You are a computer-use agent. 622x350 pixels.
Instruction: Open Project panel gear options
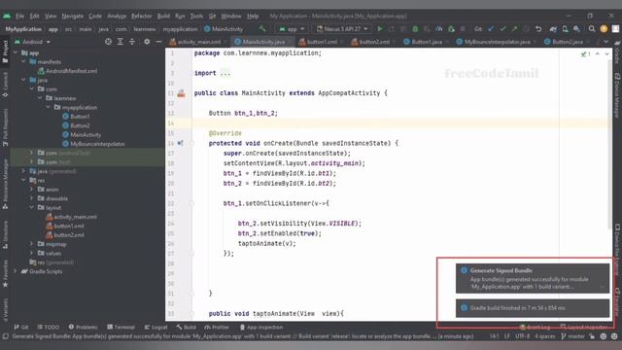pyautogui.click(x=147, y=42)
